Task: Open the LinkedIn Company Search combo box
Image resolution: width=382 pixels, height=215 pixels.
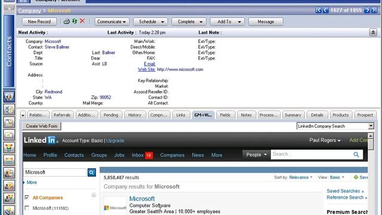Action: coord(335,126)
